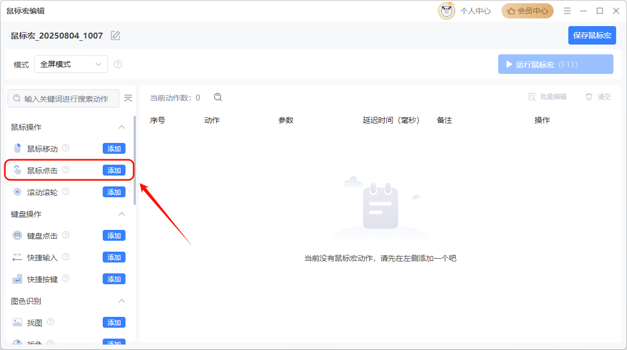Collapse the 图色识别 section
Screen dimensions: 627x350
point(122,301)
